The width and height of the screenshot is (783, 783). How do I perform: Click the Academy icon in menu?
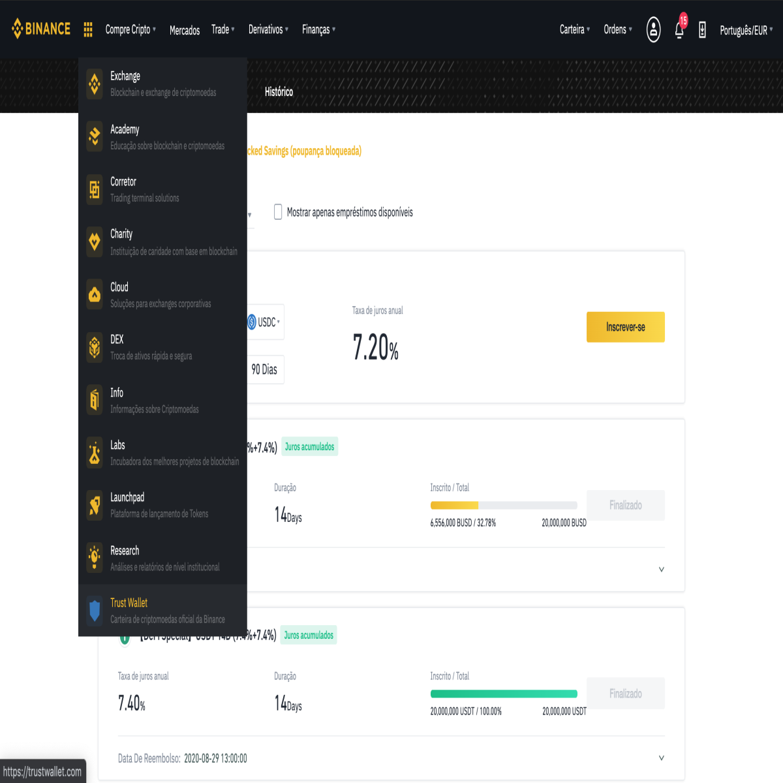pos(95,136)
